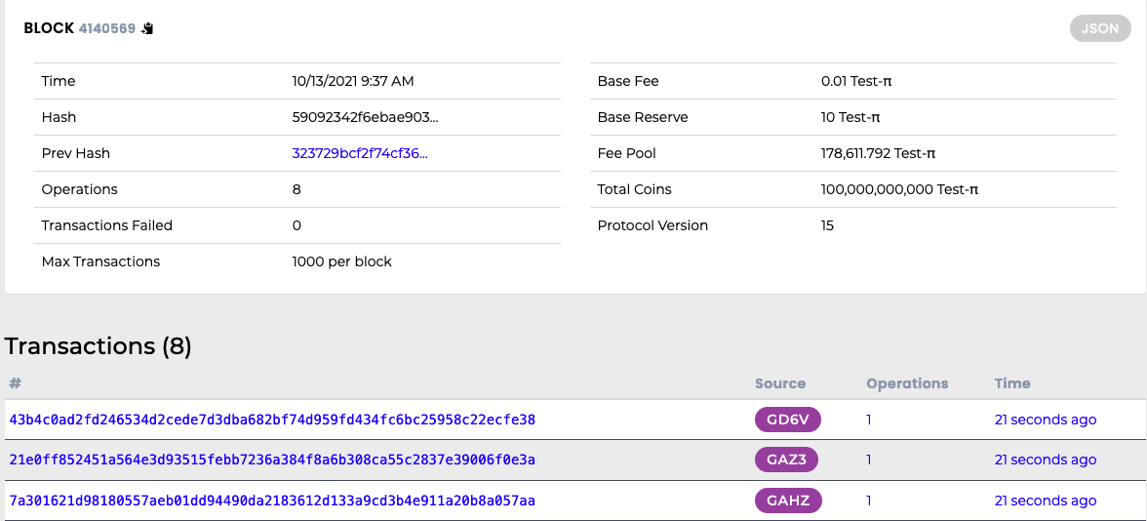Viewport: 1147px width, 521px height.
Task: Select the GAHZ source account badge
Action: pos(788,501)
